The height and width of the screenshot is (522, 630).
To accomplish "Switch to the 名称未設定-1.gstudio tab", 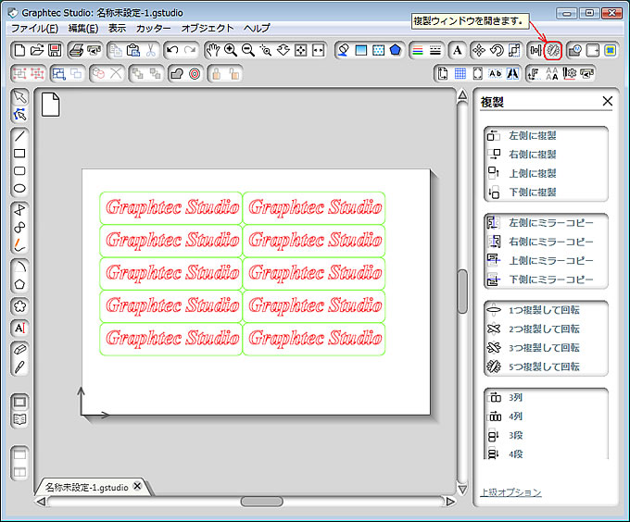I will (86, 488).
